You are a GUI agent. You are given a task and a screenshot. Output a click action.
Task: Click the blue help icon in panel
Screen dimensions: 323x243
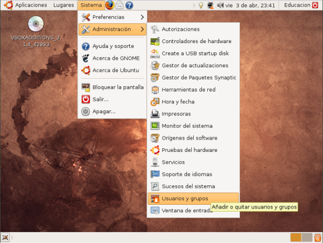pyautogui.click(x=130, y=5)
